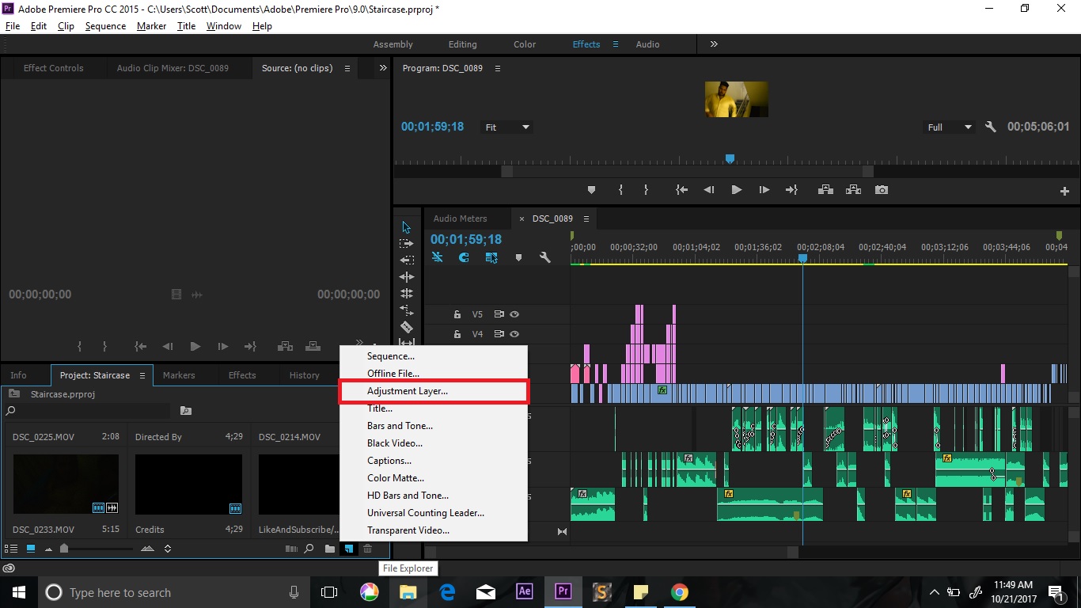Toggle Linked Selection in timeline
Image resolution: width=1081 pixels, height=608 pixels.
(x=491, y=257)
